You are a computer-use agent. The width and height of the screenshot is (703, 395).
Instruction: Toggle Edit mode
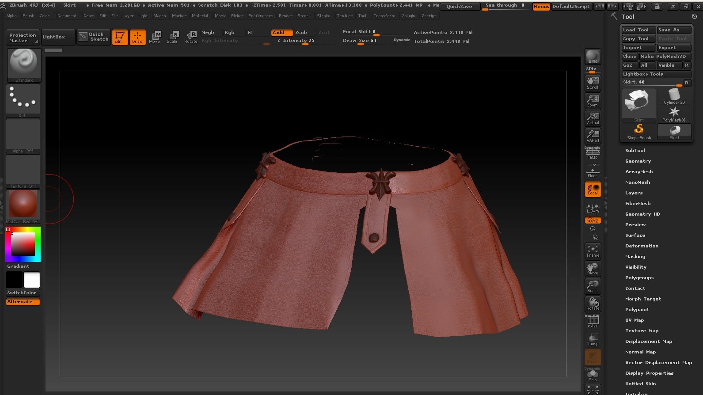click(120, 37)
